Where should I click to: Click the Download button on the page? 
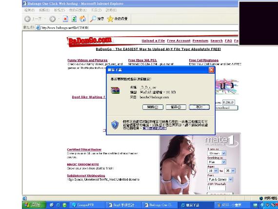(227, 108)
